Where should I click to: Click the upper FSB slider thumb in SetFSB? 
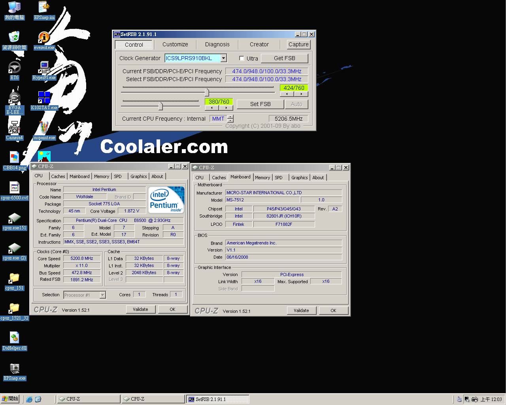click(207, 92)
